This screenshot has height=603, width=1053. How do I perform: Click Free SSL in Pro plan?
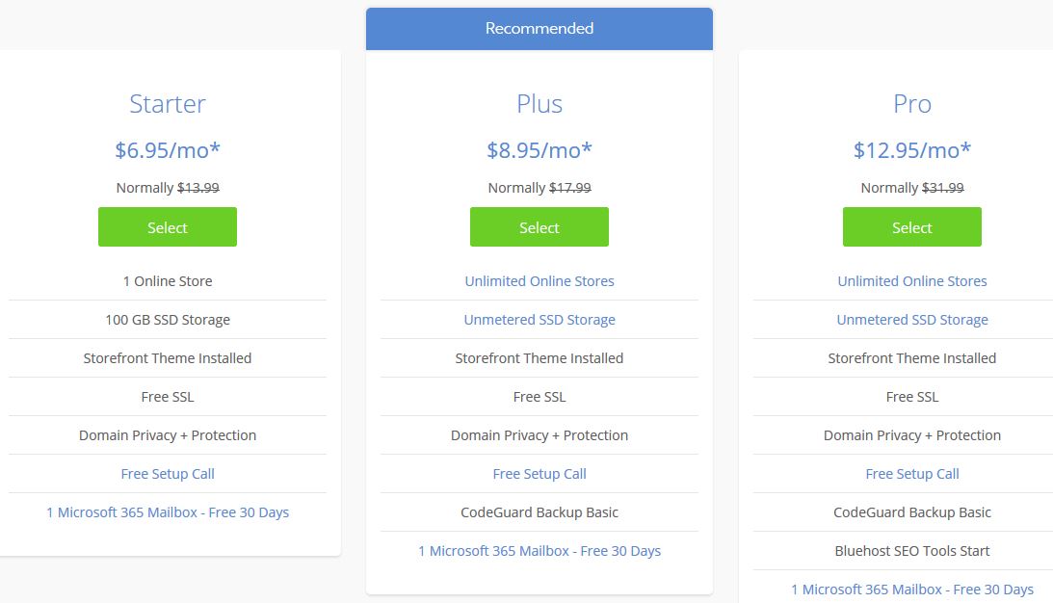pyautogui.click(x=912, y=397)
